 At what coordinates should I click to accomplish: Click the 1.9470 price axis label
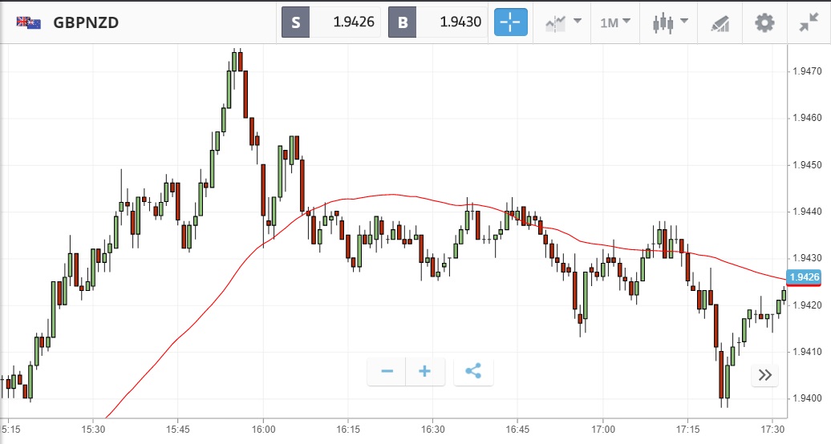click(805, 71)
